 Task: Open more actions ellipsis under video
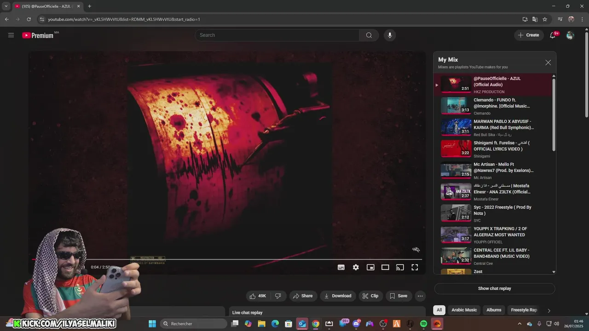coord(420,296)
